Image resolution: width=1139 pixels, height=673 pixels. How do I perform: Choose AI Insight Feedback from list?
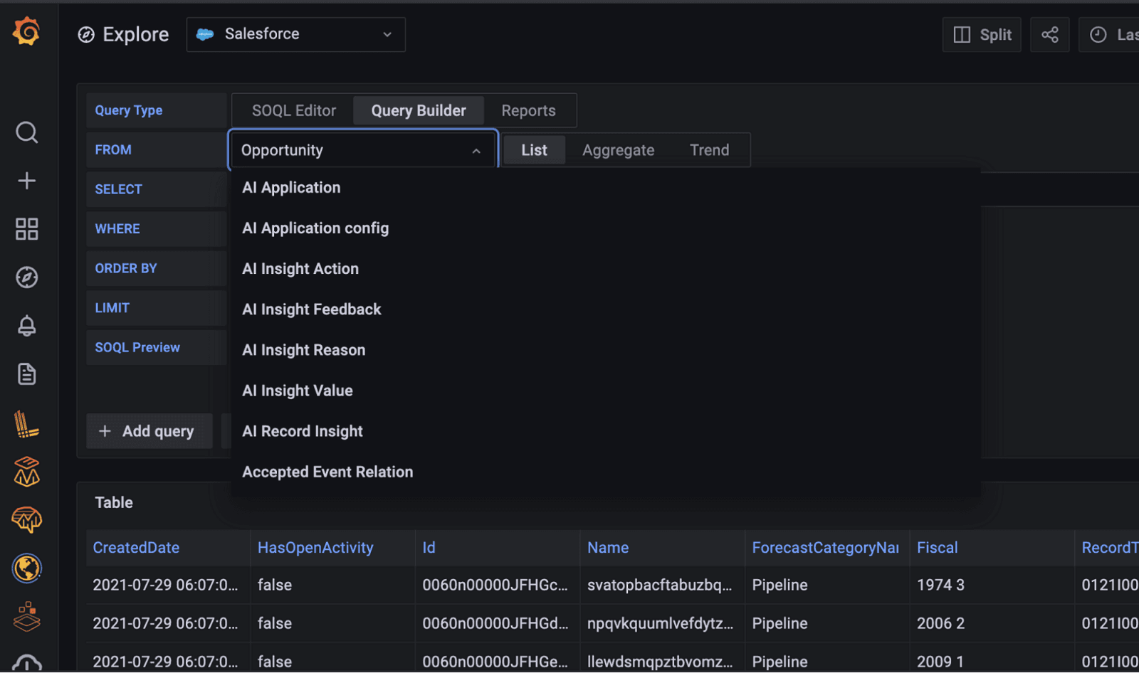click(312, 309)
